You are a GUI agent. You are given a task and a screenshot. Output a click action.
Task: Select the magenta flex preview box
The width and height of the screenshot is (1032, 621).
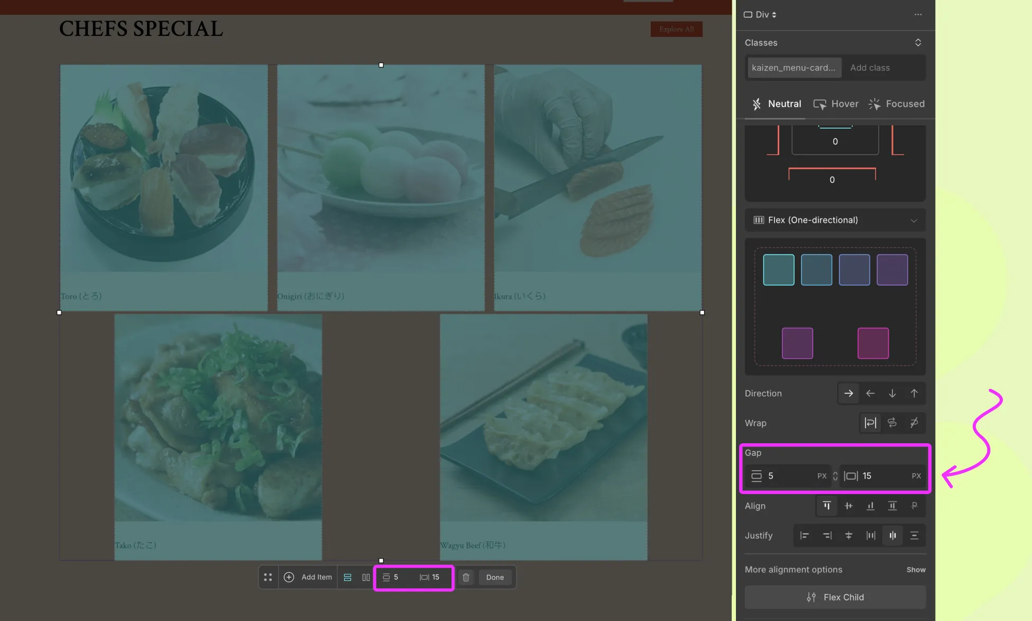pos(873,343)
